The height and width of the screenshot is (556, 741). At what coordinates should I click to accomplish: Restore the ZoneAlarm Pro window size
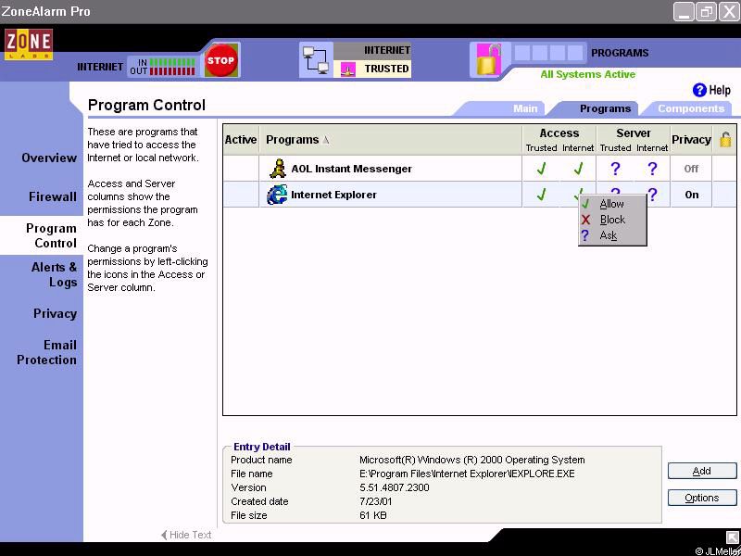click(x=706, y=12)
